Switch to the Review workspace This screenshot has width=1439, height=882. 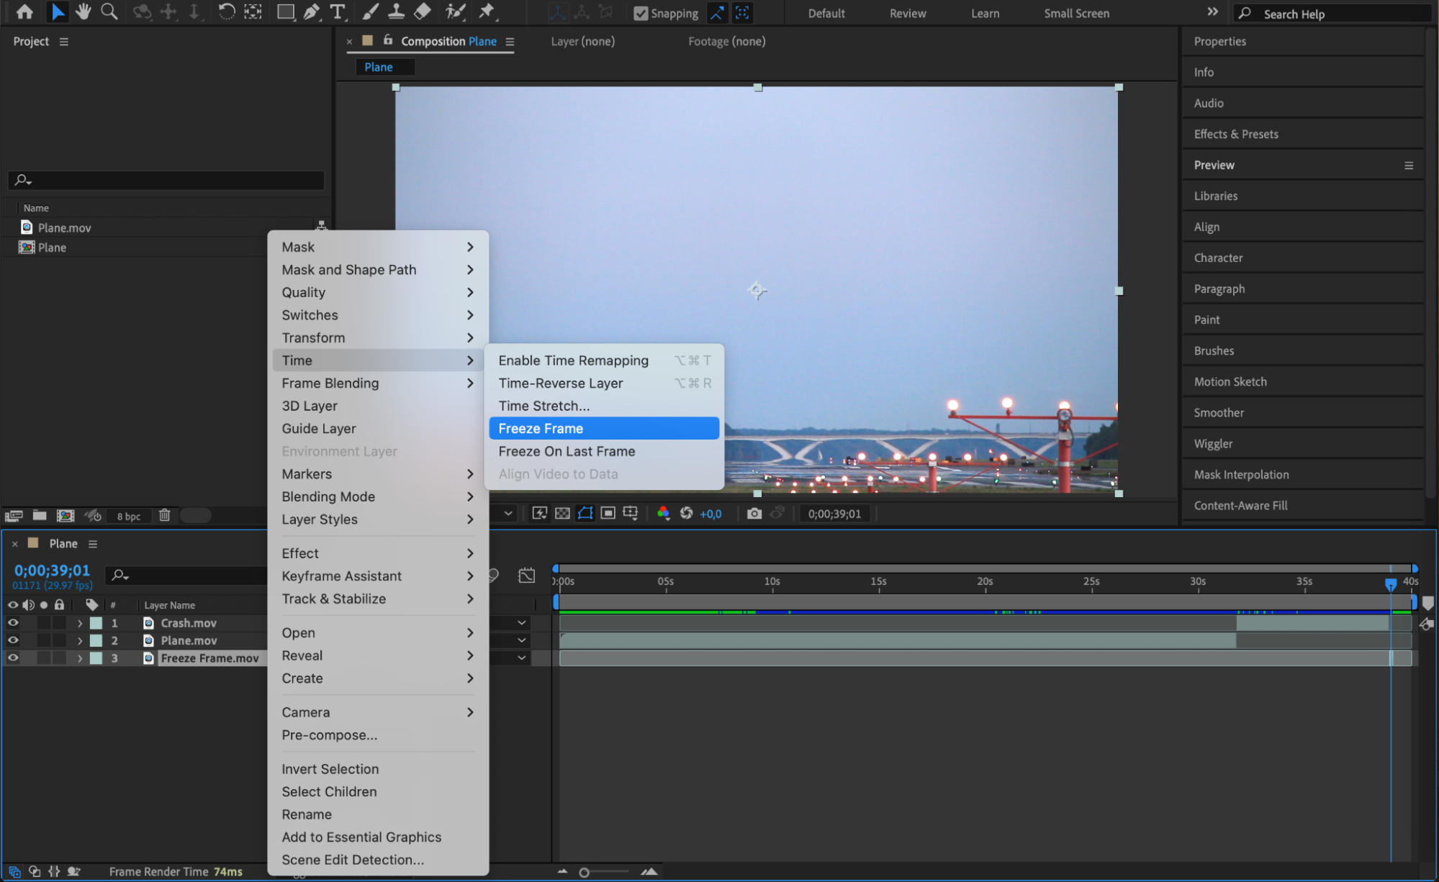click(x=907, y=14)
